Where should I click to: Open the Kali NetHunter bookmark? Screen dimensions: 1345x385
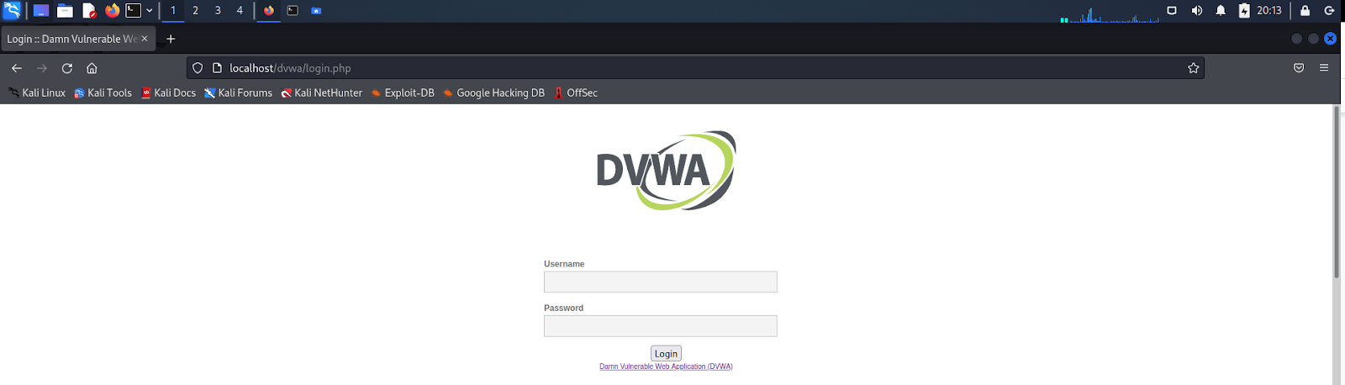pos(321,93)
